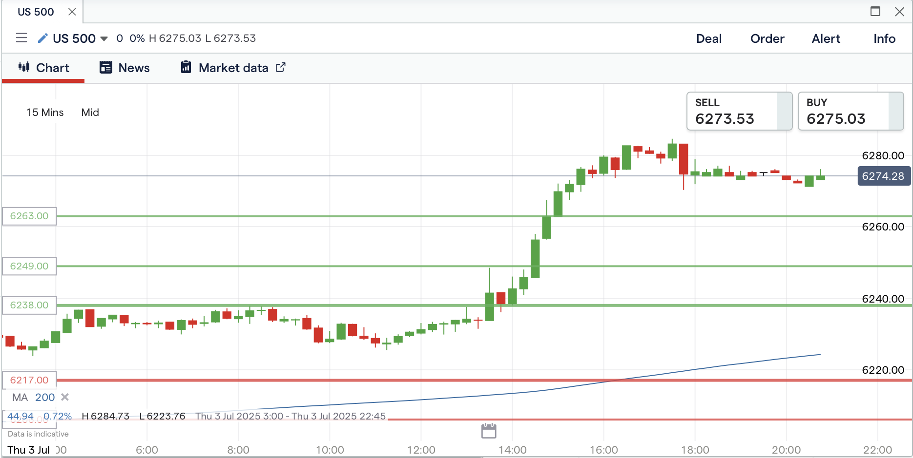Viewport: 913px width, 458px height.
Task: Open the Order panel
Action: point(767,38)
